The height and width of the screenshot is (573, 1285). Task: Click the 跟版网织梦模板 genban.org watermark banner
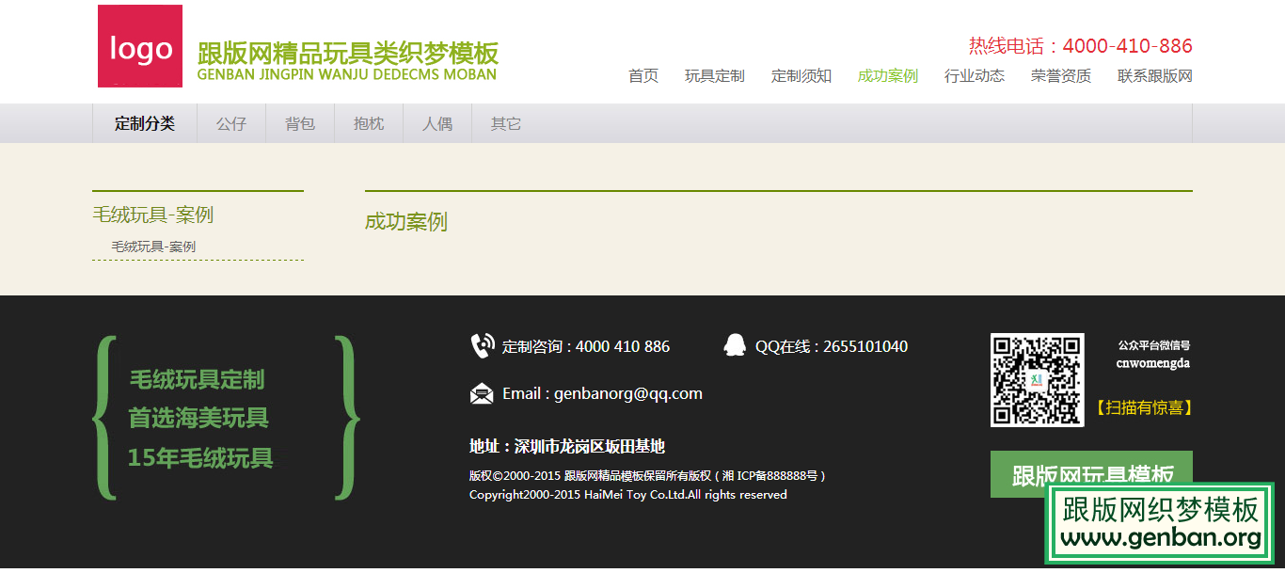1160,523
